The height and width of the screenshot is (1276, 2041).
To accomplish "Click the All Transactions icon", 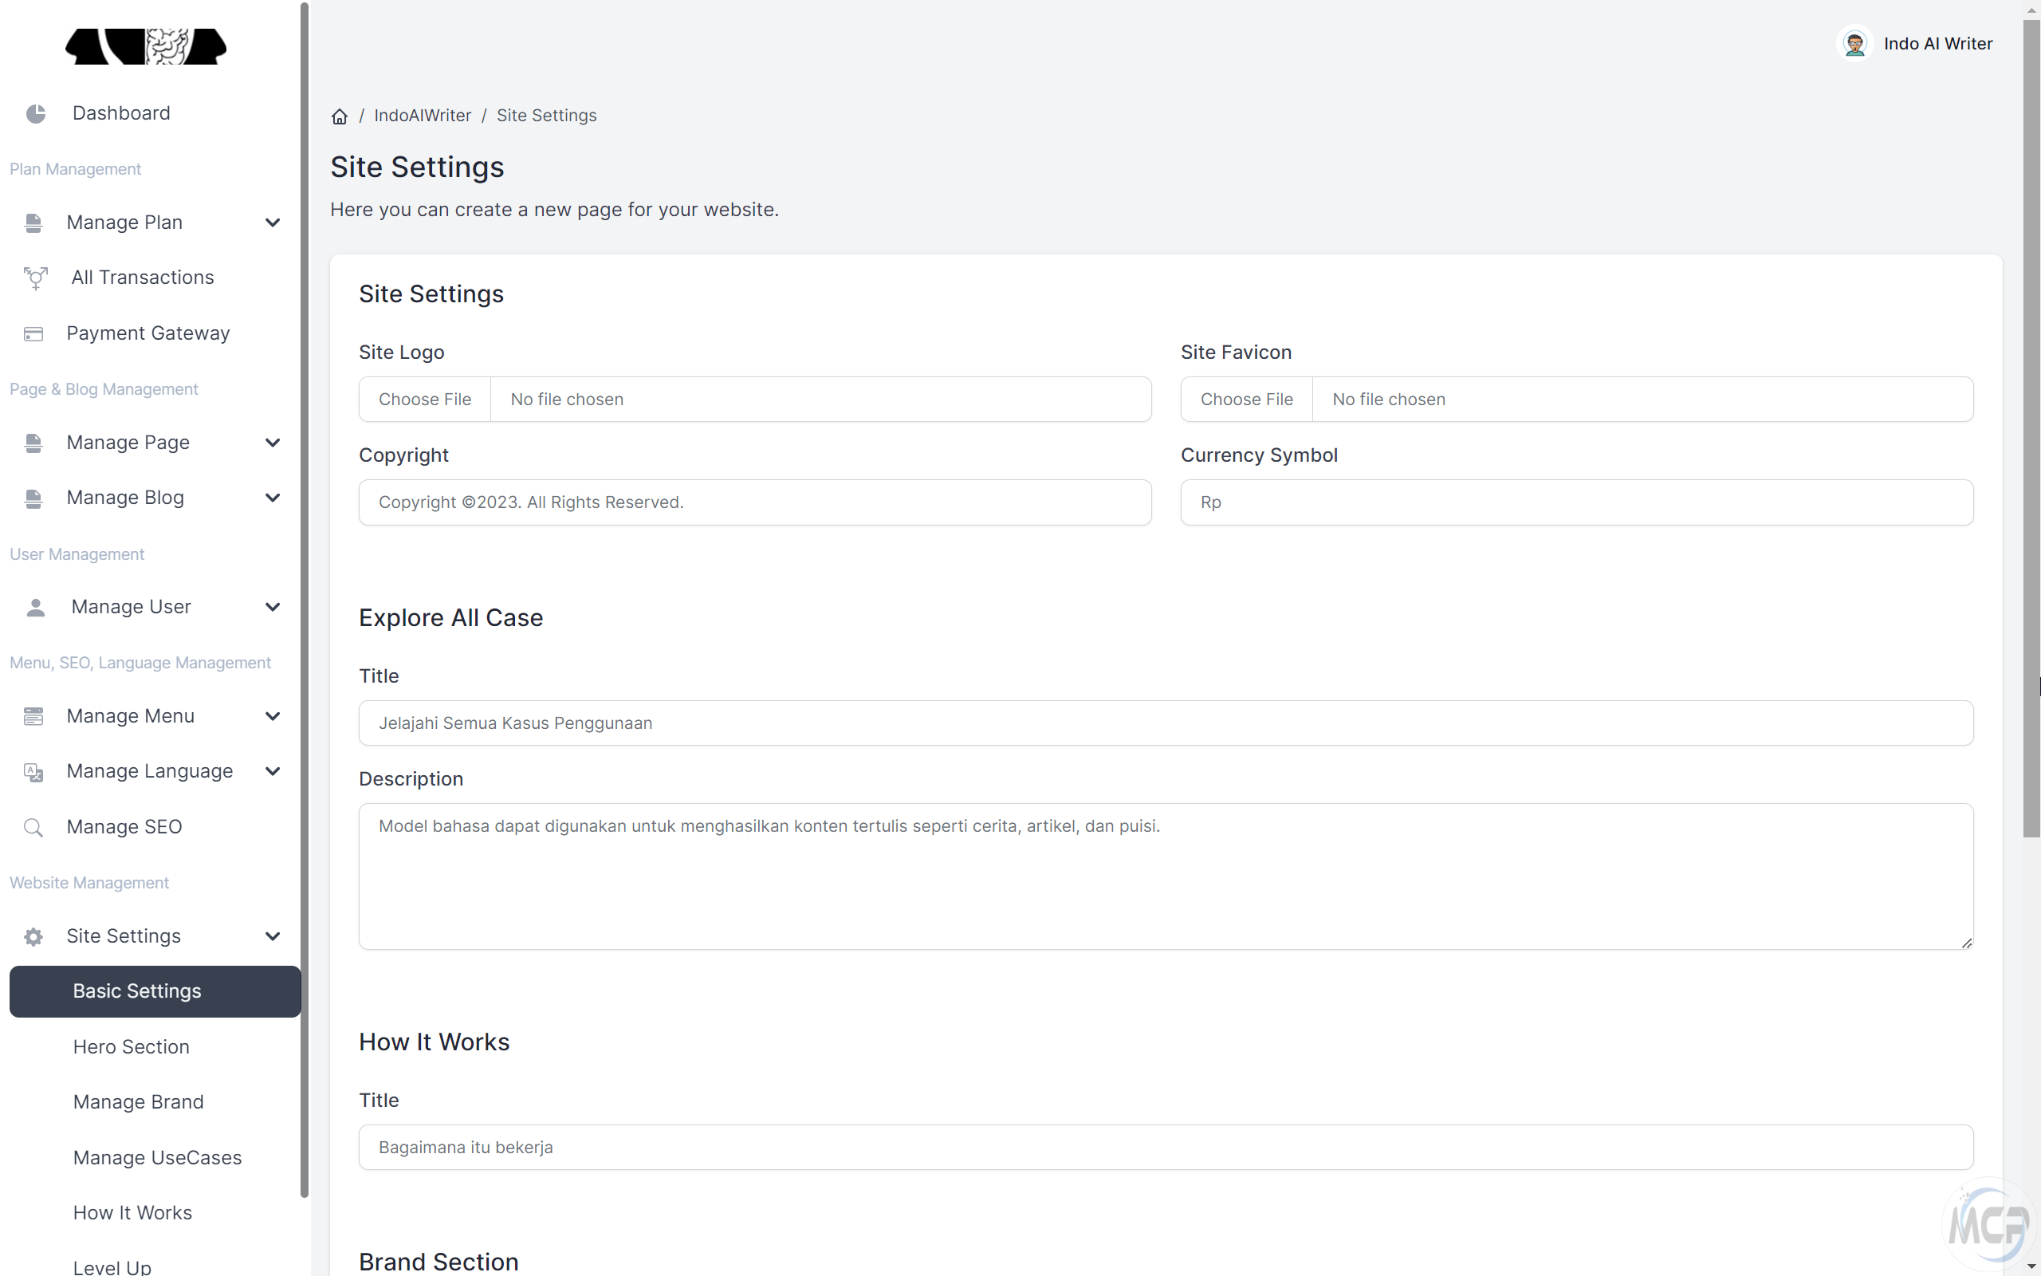I will (x=35, y=278).
